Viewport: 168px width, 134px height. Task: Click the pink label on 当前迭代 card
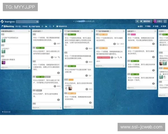[133, 34]
